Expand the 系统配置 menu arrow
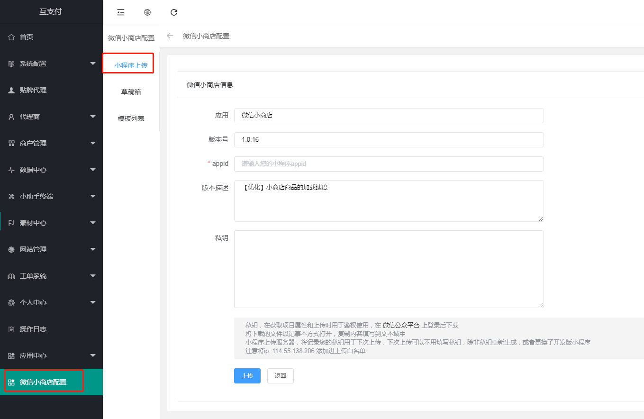Screen dimensions: 644x419 click(x=93, y=64)
